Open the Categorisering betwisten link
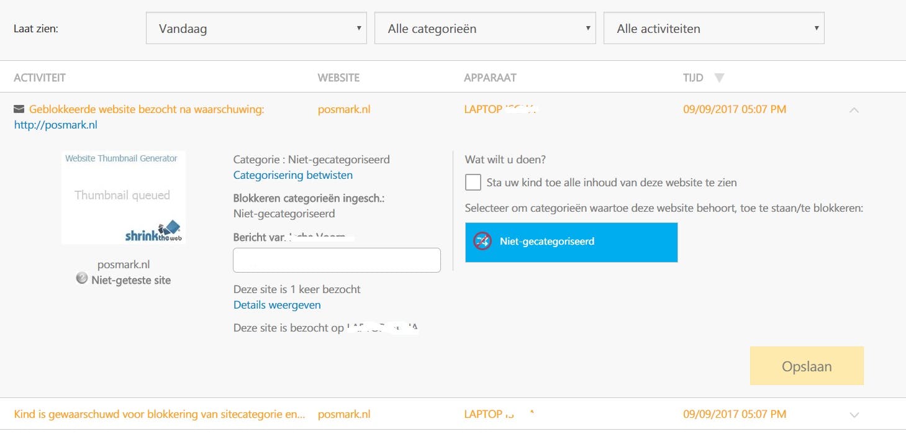906x439 pixels. pyautogui.click(x=293, y=175)
